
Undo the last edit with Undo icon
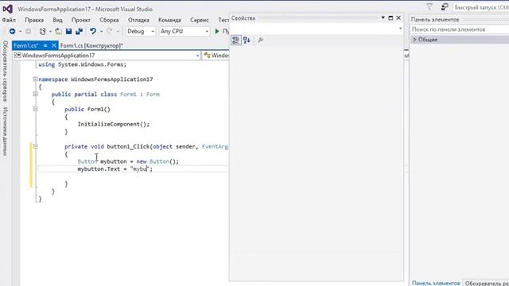point(93,31)
